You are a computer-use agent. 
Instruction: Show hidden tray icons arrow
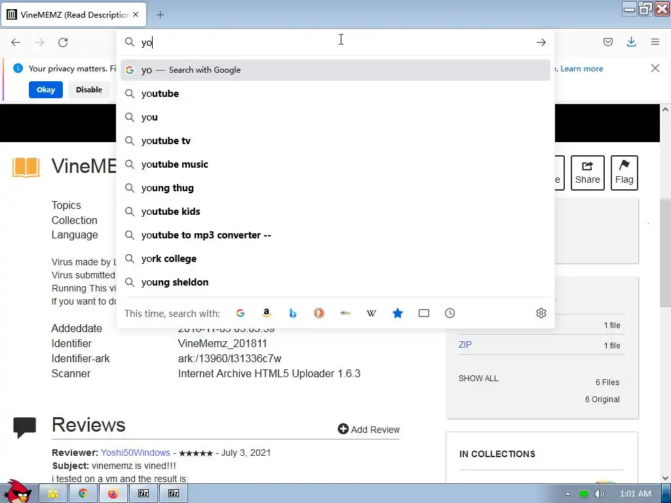pos(567,494)
